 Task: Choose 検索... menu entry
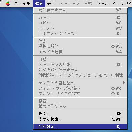pyautogui.click(x=80, y=114)
